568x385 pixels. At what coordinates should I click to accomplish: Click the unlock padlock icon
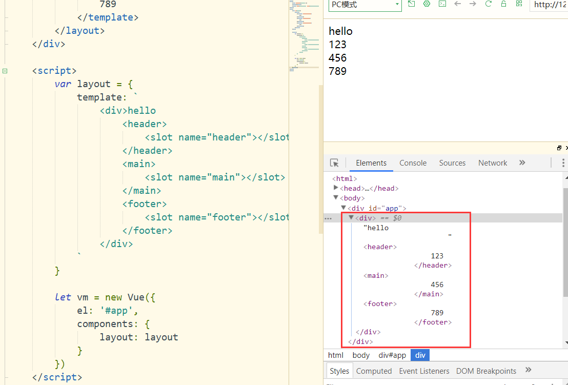(503, 4)
